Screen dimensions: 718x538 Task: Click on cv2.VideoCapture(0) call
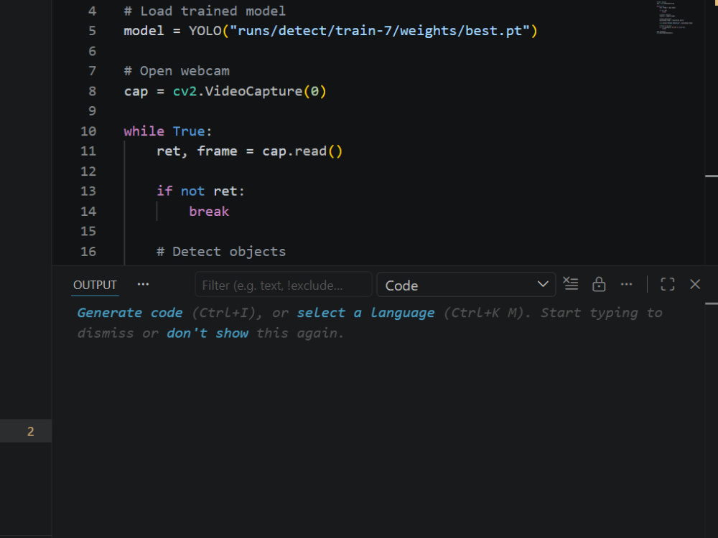pyautogui.click(x=249, y=91)
